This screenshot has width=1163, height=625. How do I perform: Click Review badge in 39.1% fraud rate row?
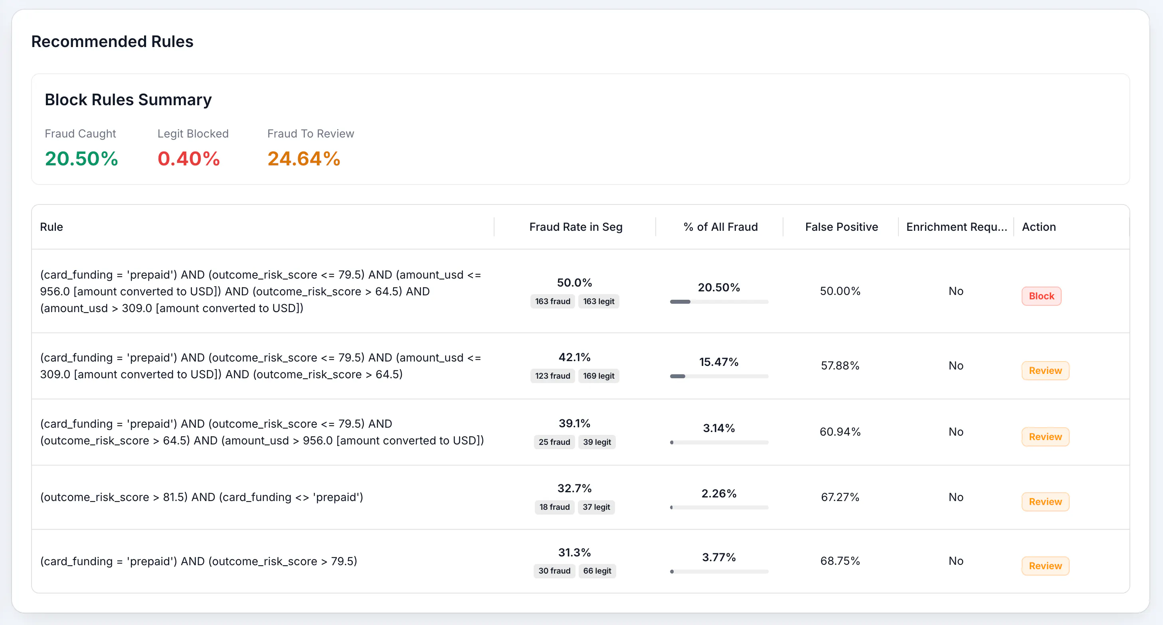pyautogui.click(x=1045, y=437)
